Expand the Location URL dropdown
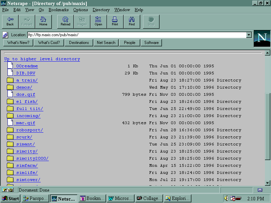The height and width of the screenshot is (203, 271). click(x=249, y=35)
